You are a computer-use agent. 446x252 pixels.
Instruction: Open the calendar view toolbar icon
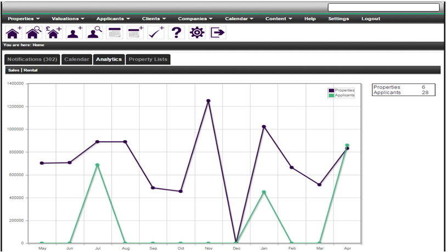click(x=115, y=32)
